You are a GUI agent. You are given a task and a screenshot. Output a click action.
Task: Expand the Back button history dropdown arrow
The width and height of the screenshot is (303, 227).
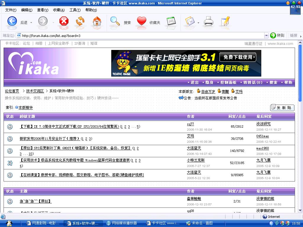click(31, 22)
